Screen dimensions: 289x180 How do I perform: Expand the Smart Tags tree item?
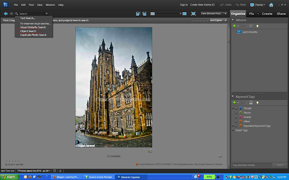click(233, 130)
